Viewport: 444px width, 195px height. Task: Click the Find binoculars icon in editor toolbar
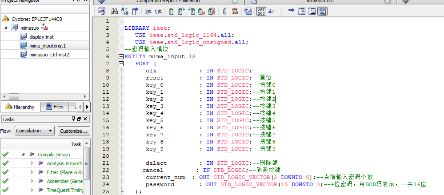[114, 11]
